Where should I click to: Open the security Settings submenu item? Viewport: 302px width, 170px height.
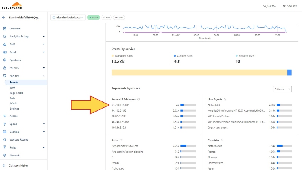pyautogui.click(x=14, y=109)
